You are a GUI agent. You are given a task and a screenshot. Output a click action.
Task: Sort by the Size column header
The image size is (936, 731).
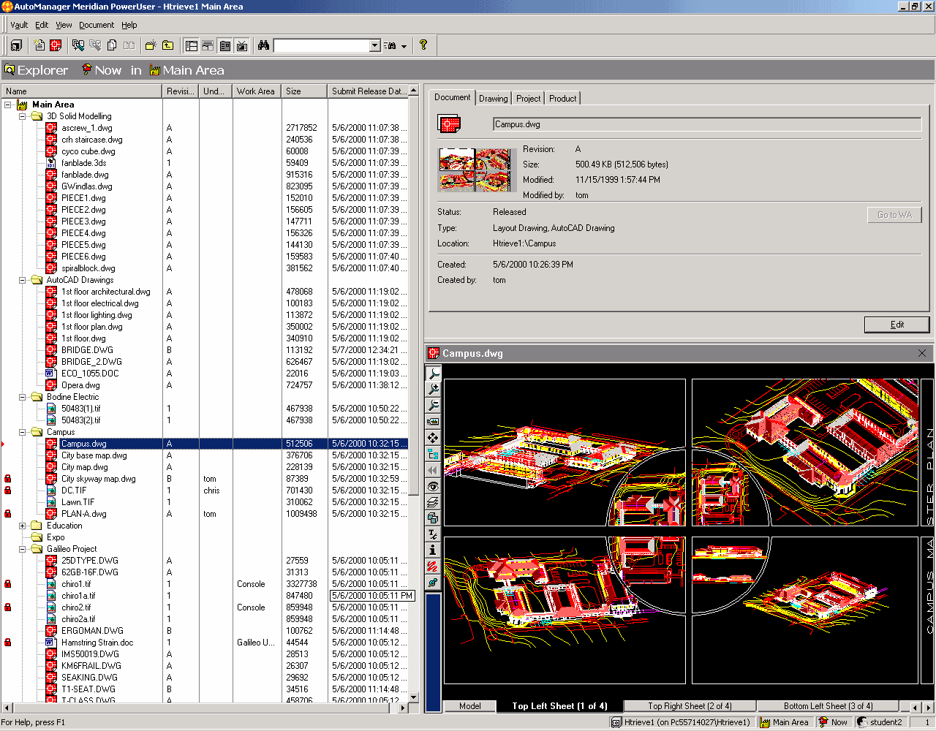point(305,91)
